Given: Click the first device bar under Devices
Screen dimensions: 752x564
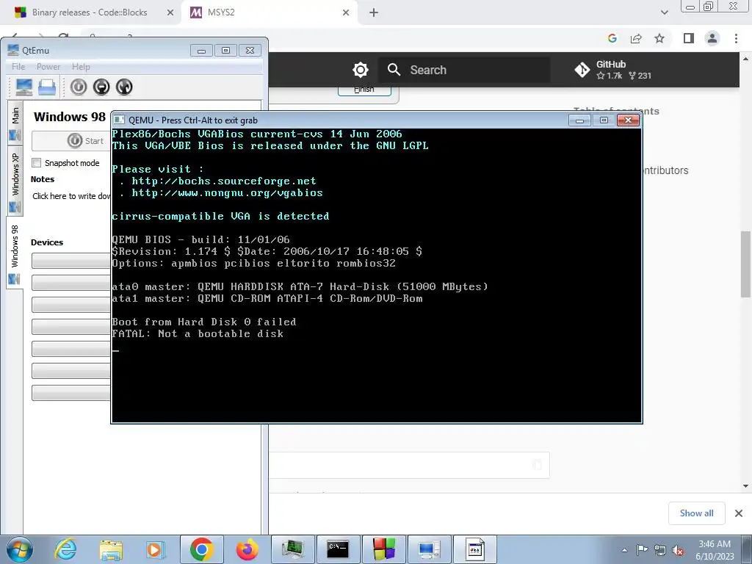Looking at the screenshot, I should click(x=71, y=261).
